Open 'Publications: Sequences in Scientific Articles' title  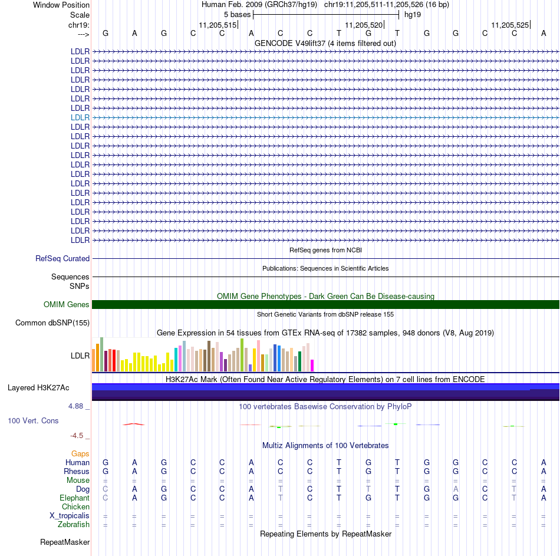pos(325,268)
